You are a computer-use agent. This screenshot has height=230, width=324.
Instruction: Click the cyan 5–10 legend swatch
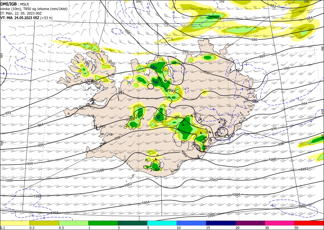pos(162,223)
